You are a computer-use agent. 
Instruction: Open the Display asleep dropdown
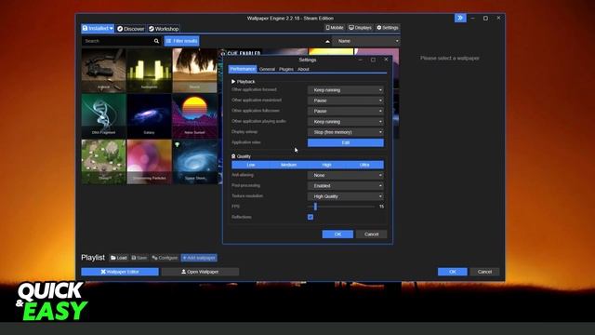click(x=346, y=132)
